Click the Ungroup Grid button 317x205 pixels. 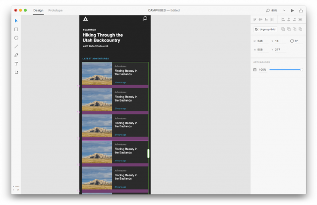pyautogui.click(x=265, y=30)
